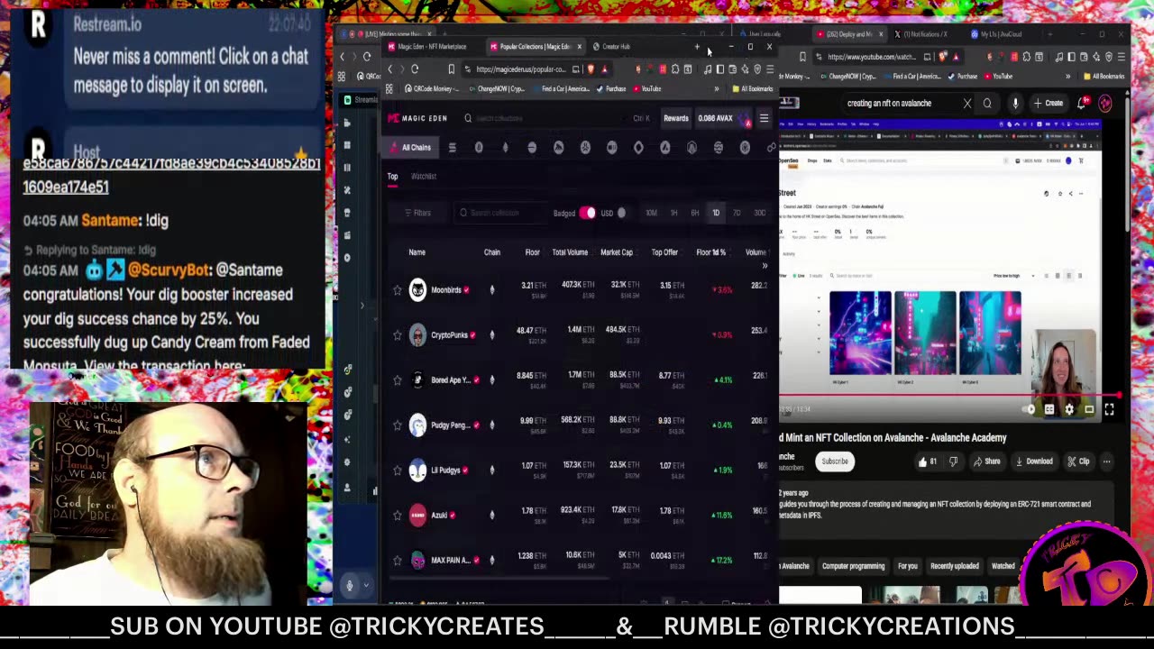The image size is (1154, 649).
Task: Click YouTube microphone voice search icon
Action: [x=1015, y=104]
